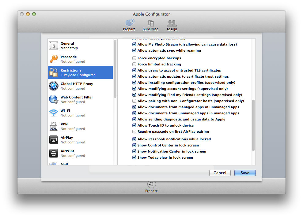Select Web Content Filter row label
The image size is (303, 218).
click(x=77, y=97)
